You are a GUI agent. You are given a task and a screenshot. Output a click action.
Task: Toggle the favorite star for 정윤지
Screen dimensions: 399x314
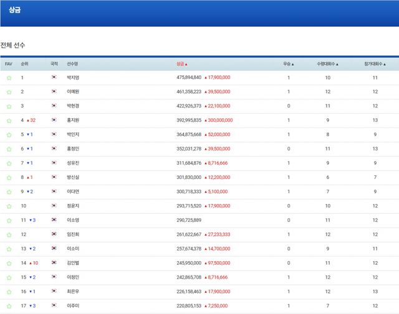click(9, 206)
